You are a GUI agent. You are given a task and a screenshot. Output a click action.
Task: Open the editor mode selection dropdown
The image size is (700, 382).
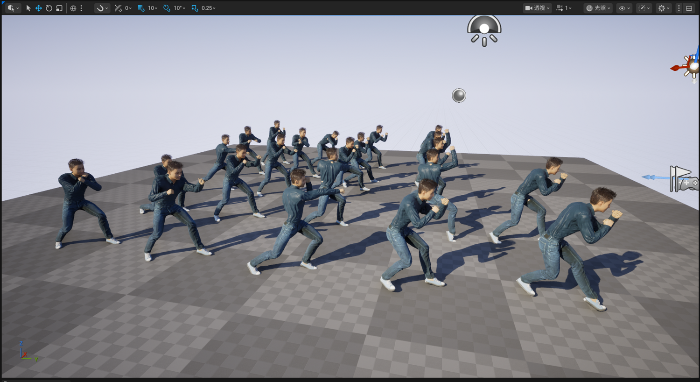(x=13, y=8)
